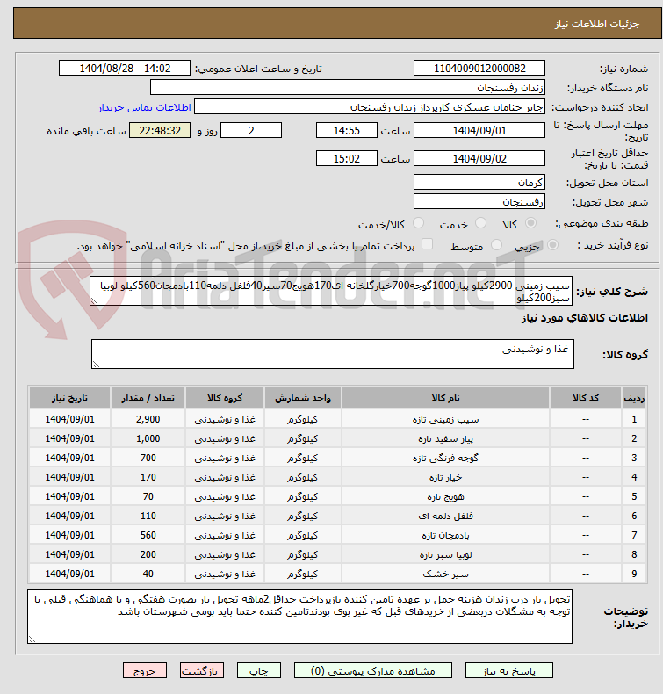Image resolution: width=663 pixels, height=694 pixels.
Task: Select the کالا radio button
Action: [x=530, y=223]
